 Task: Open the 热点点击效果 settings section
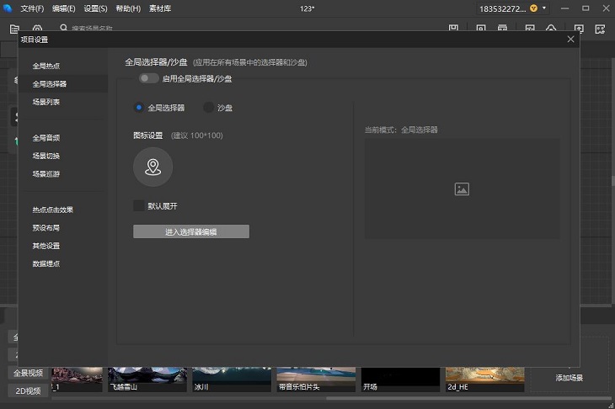pyautogui.click(x=53, y=210)
